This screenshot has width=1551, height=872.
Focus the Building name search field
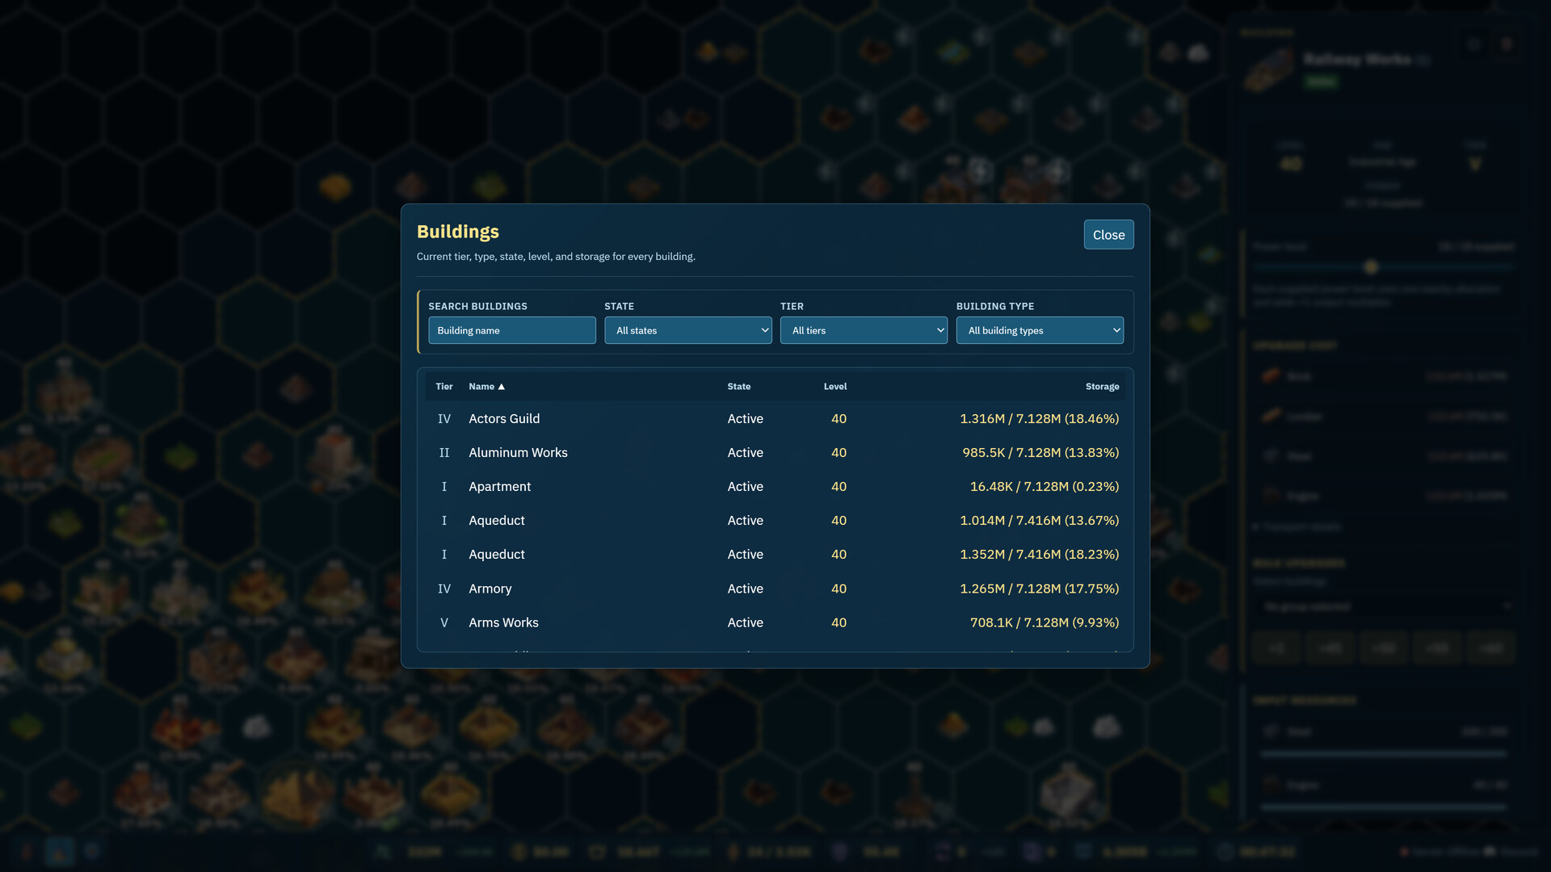click(x=512, y=330)
